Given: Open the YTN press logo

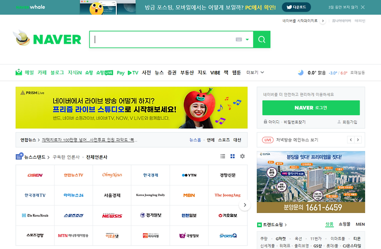Looking at the screenshot, I should pyautogui.click(x=189, y=175).
